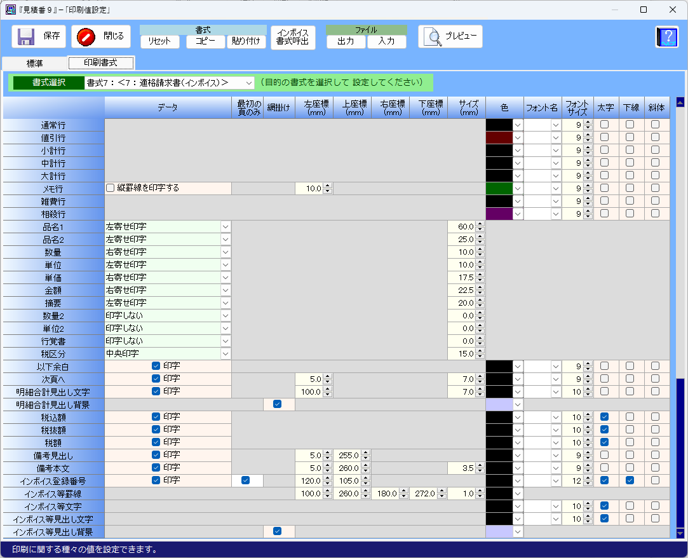Toggle 網掛け checkbox for 明細合計見出し背景
Image resolution: width=688 pixels, height=558 pixels.
coord(278,404)
